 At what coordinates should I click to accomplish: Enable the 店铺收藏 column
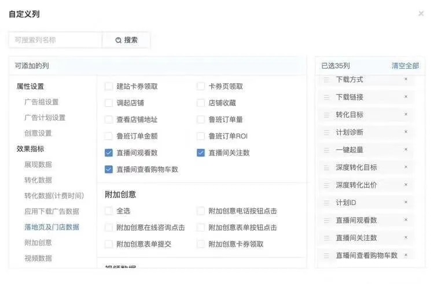pyautogui.click(x=201, y=103)
